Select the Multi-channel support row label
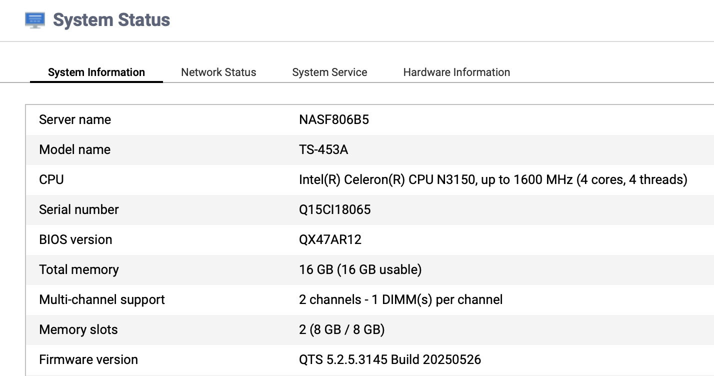The width and height of the screenshot is (714, 376). (x=102, y=300)
